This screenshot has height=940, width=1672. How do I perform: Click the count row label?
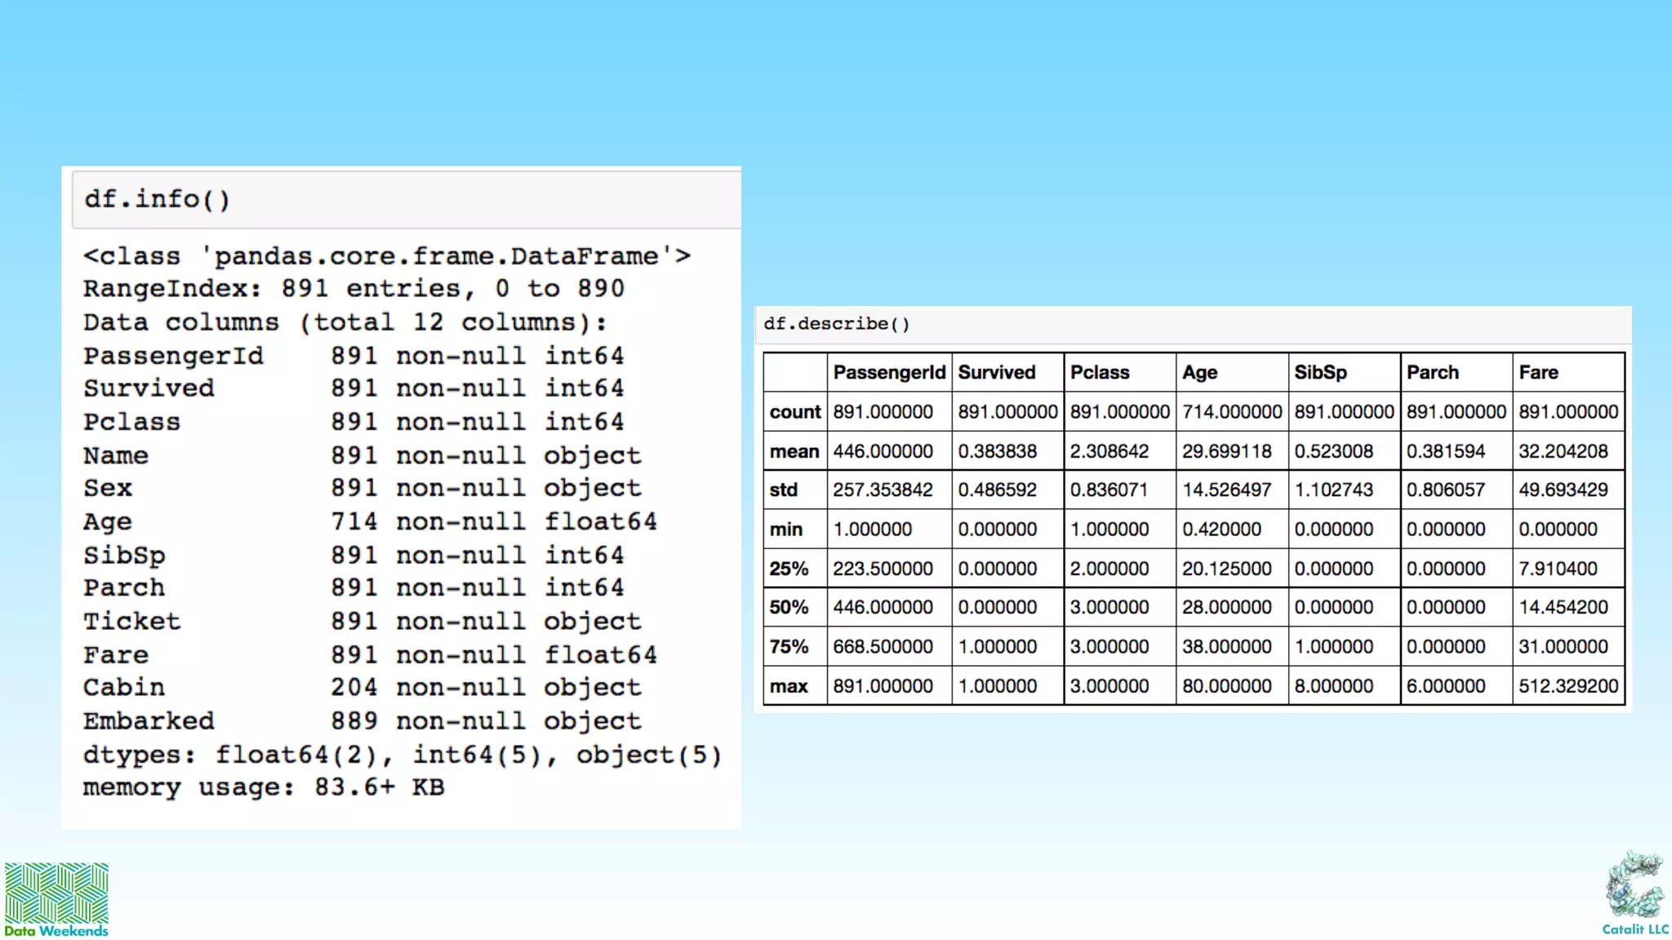(x=794, y=412)
